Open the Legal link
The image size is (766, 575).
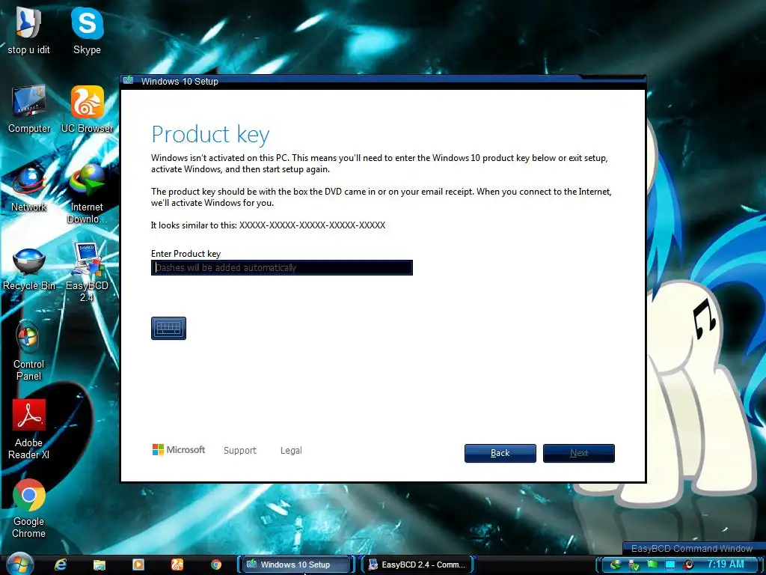291,450
